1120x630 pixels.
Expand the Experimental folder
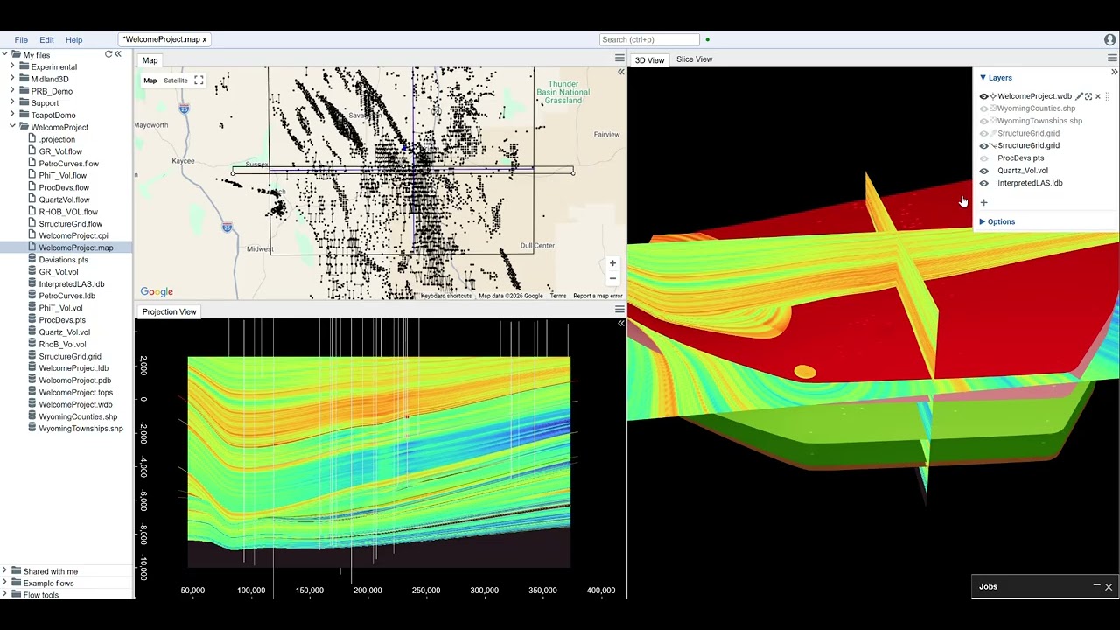pyautogui.click(x=12, y=66)
